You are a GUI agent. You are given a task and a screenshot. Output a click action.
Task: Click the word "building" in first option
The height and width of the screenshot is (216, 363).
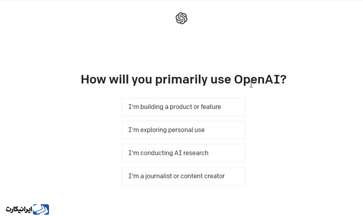pos(152,107)
